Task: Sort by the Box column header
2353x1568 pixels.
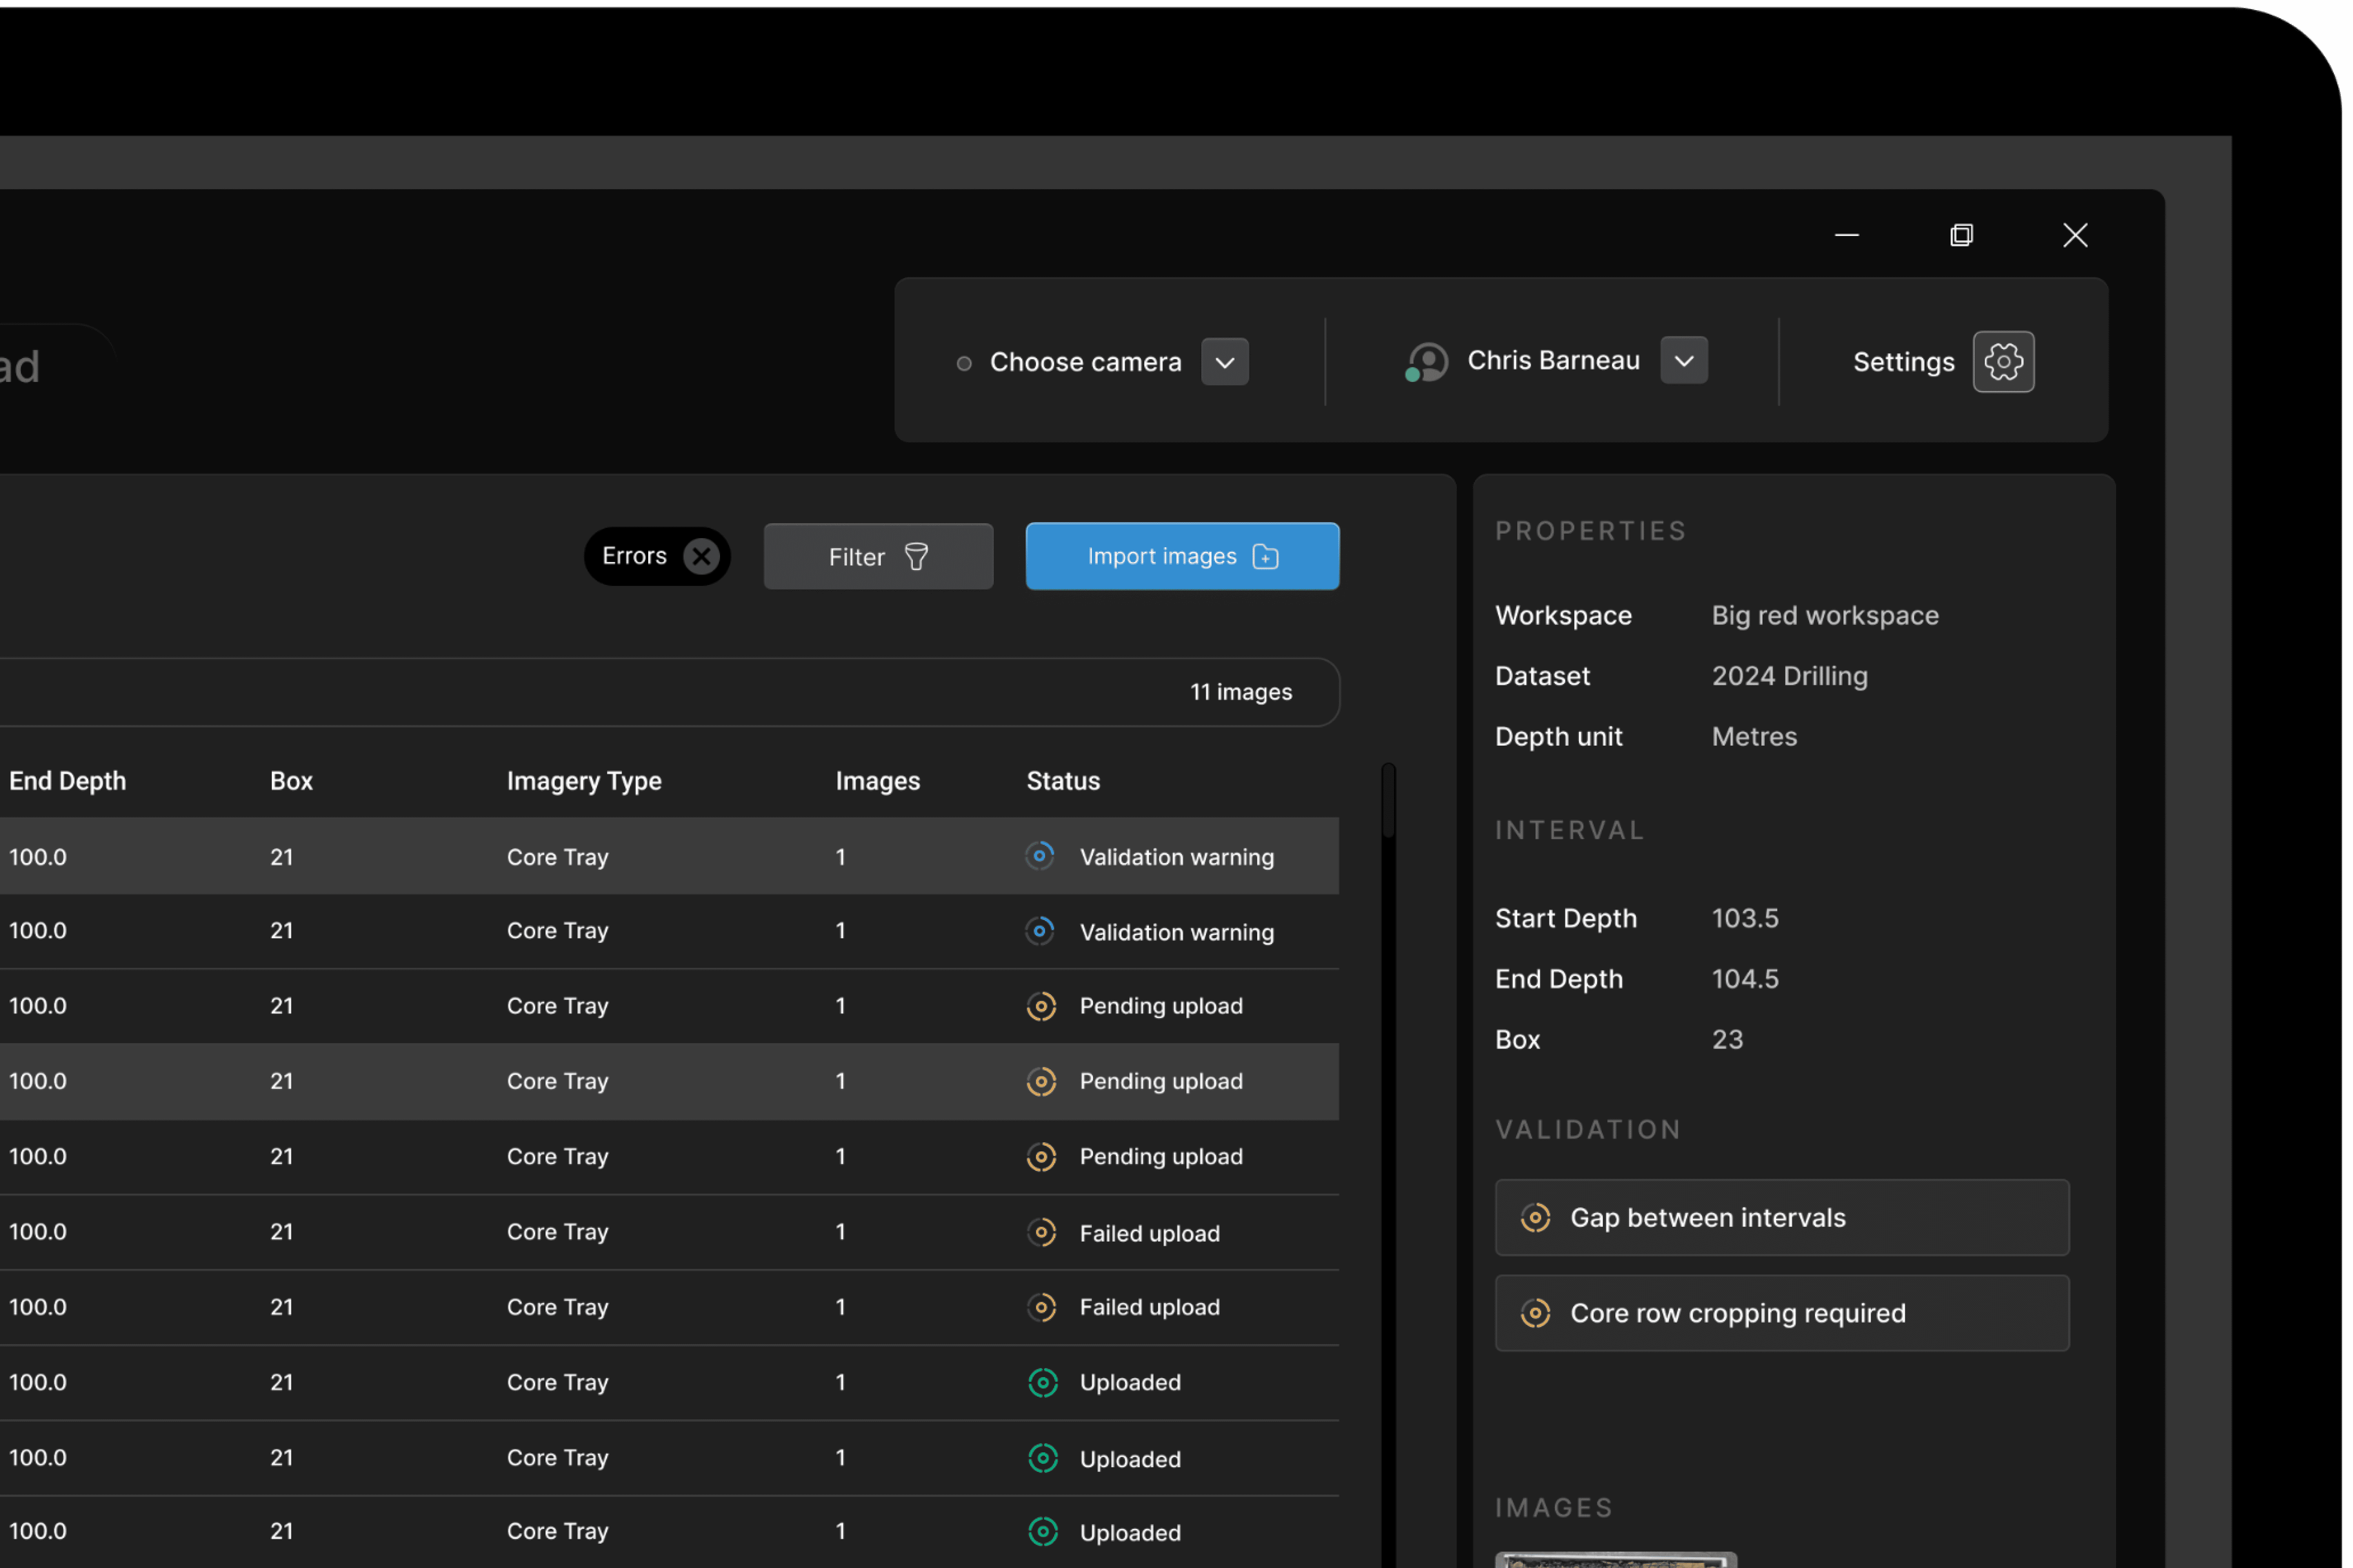Action: coord(291,781)
